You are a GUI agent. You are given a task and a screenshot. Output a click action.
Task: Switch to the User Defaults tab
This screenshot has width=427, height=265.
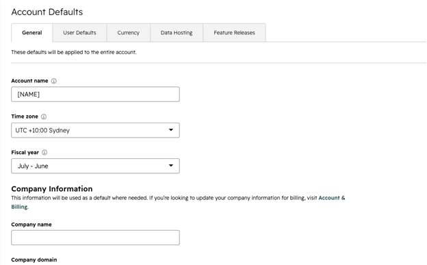click(79, 33)
